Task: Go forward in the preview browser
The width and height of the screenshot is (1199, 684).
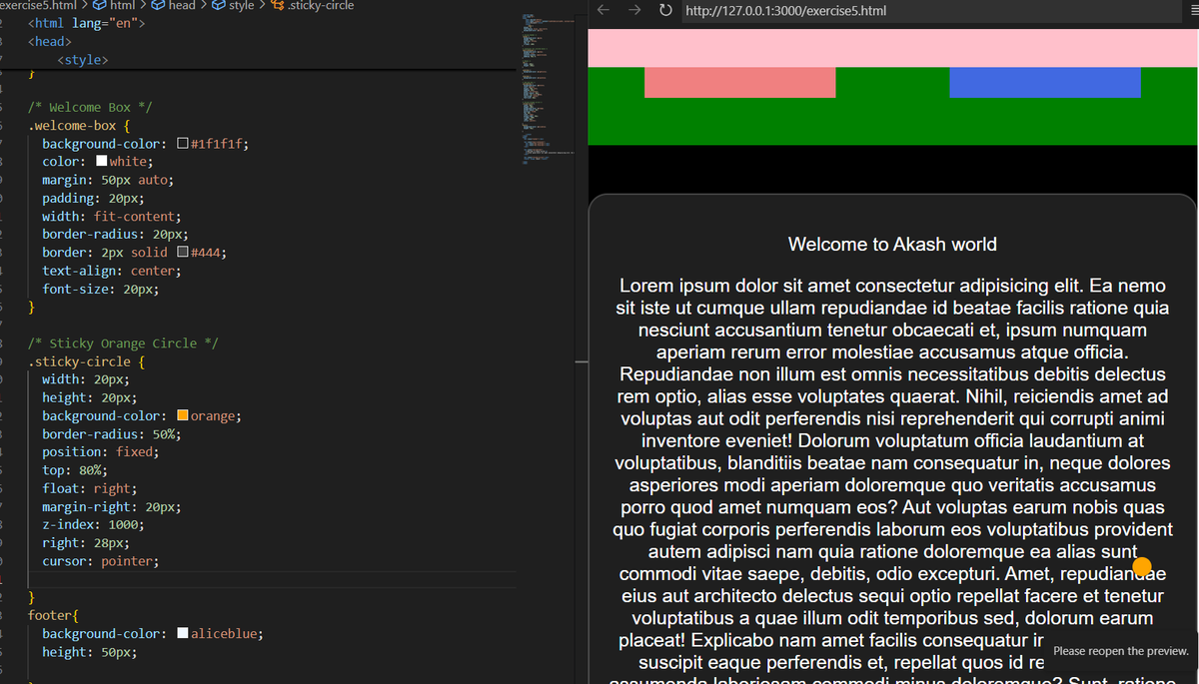Action: (x=634, y=11)
